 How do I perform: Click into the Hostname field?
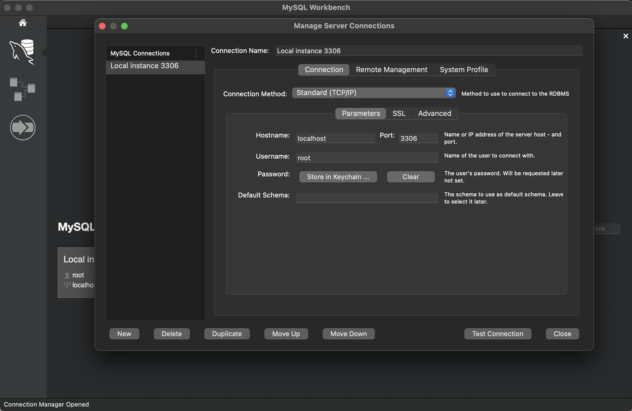335,138
